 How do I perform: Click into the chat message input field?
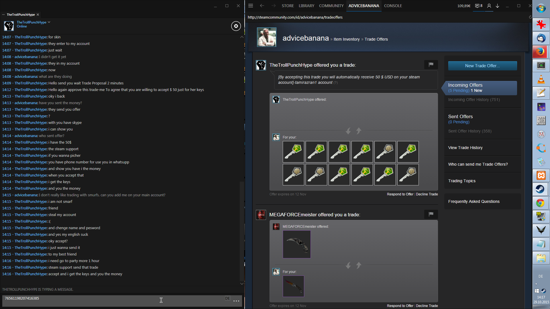pyautogui.click(x=115, y=300)
